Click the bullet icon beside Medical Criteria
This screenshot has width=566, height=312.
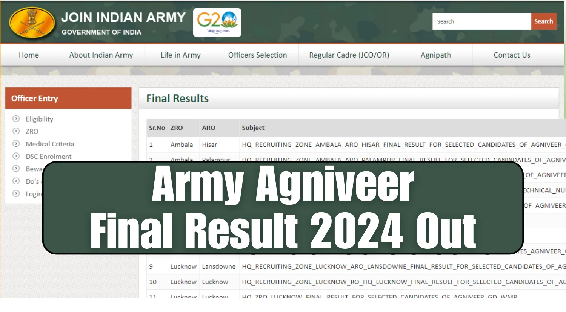click(x=16, y=143)
